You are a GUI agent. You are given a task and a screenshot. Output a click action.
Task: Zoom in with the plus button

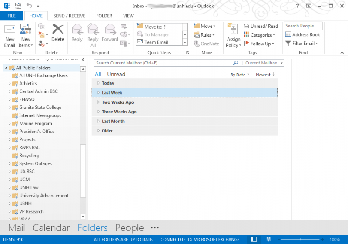pyautogui.click(x=322, y=239)
